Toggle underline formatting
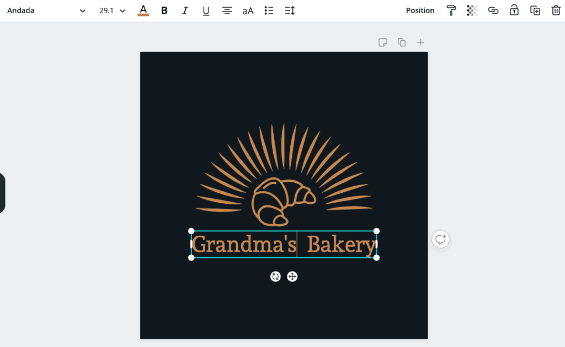The width and height of the screenshot is (565, 347). click(206, 11)
